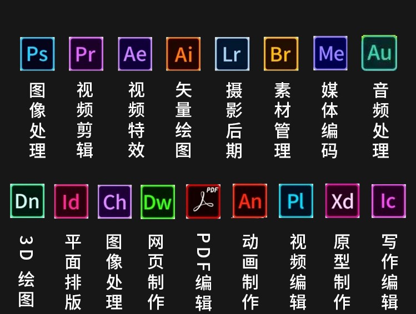Click the 视频编辑 label under Pl
This screenshot has width=416, height=314.
coord(298,272)
